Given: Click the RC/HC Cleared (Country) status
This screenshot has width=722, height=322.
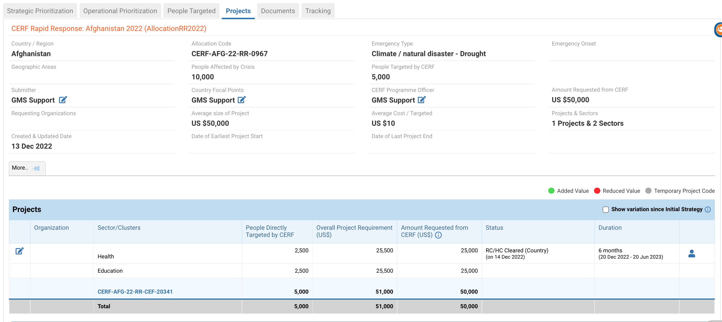Looking at the screenshot, I should pos(517,250).
